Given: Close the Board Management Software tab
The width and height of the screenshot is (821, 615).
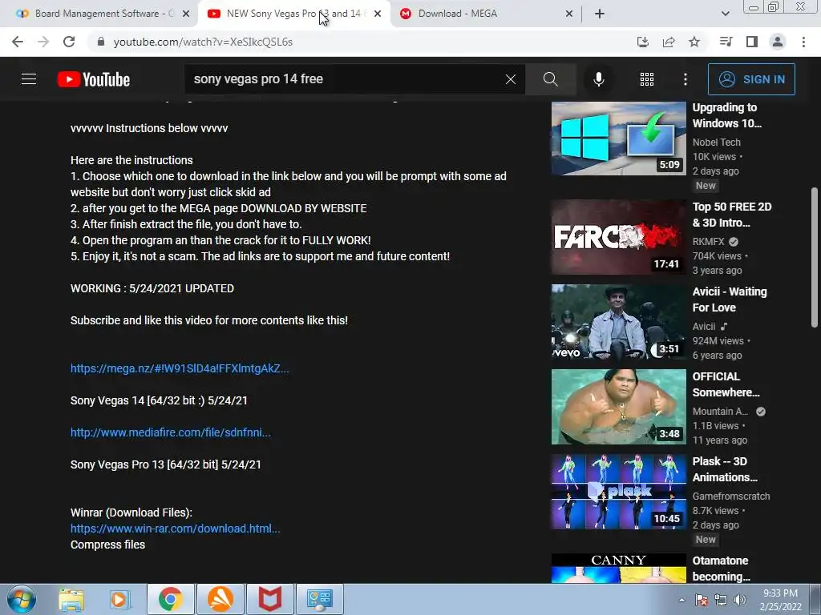Looking at the screenshot, I should tap(186, 14).
